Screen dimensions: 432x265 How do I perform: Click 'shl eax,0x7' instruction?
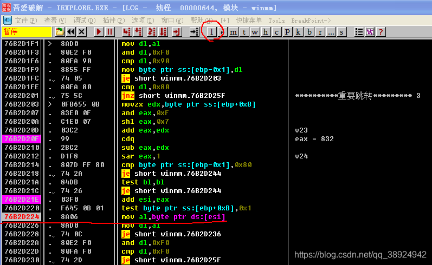coord(145,122)
